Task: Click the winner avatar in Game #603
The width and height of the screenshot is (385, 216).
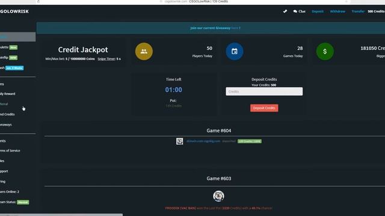Action: point(218,196)
